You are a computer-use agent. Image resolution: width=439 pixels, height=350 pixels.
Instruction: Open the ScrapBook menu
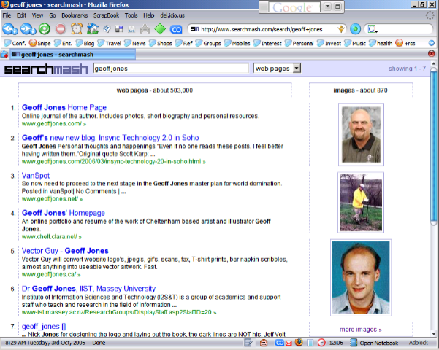coord(106,15)
